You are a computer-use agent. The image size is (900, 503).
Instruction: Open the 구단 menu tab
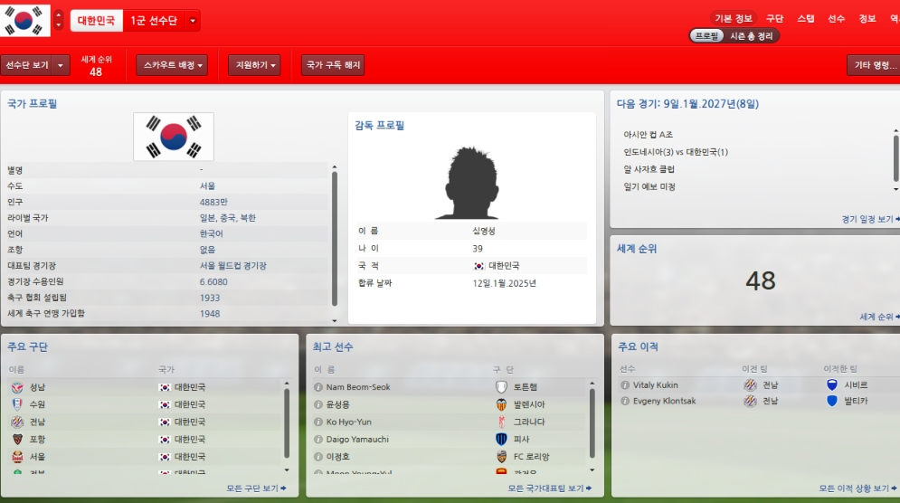(774, 18)
